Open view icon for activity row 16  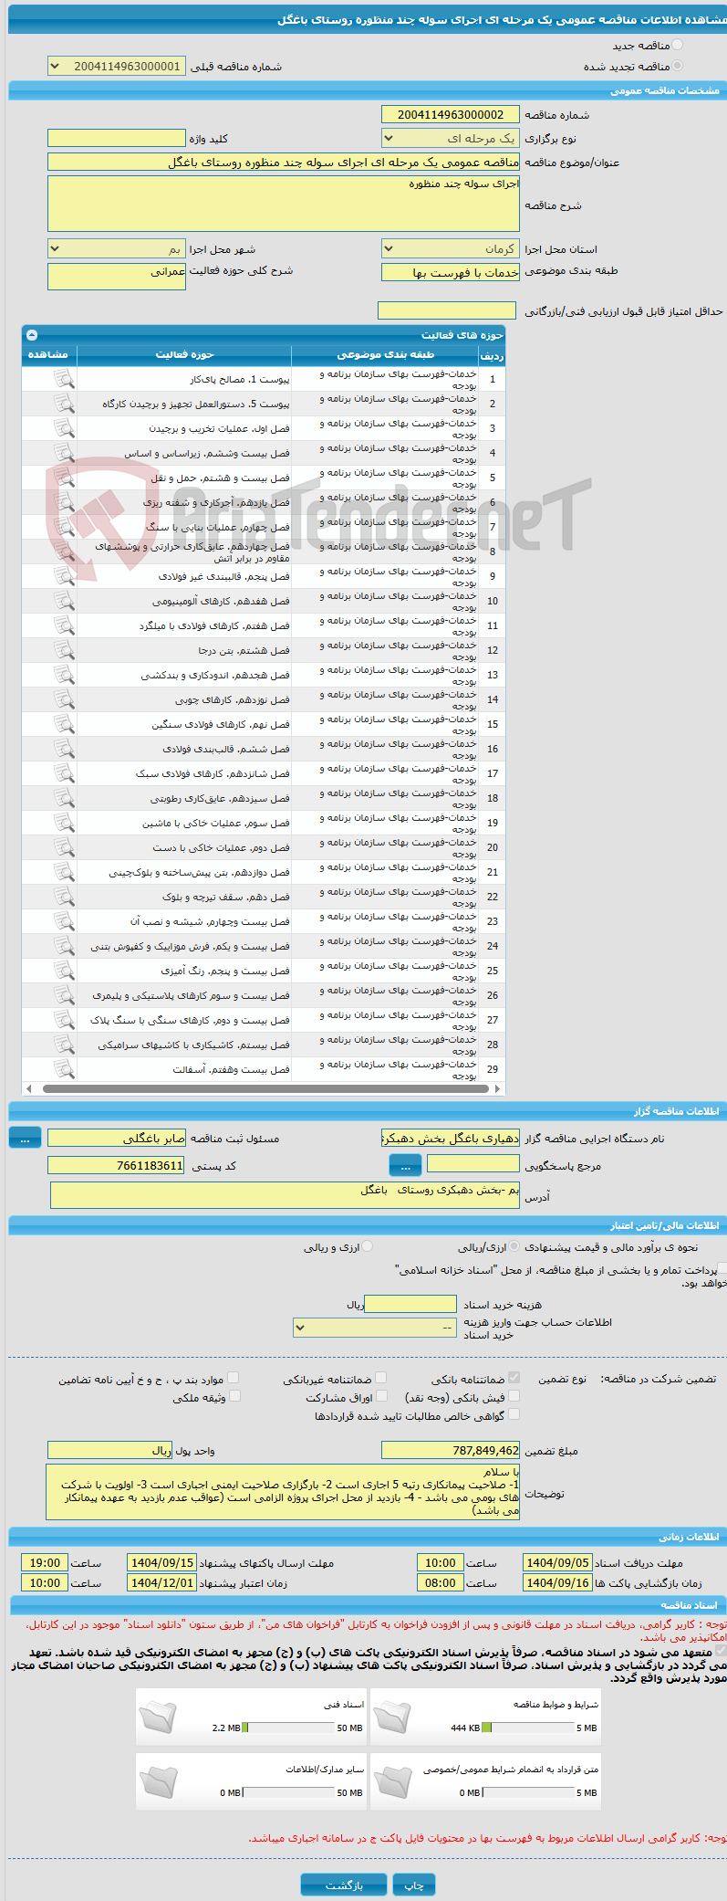tap(64, 749)
